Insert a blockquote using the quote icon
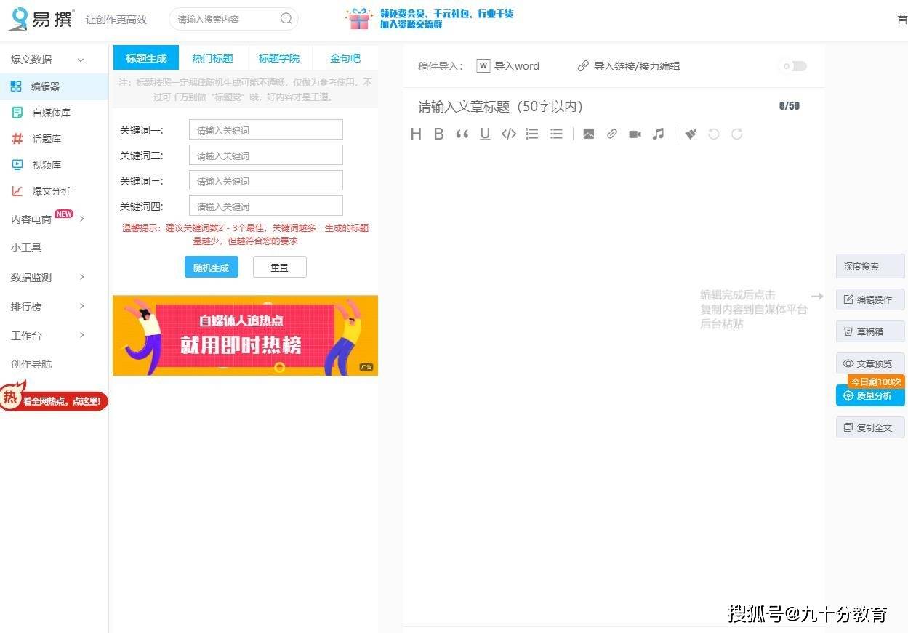 coord(462,134)
